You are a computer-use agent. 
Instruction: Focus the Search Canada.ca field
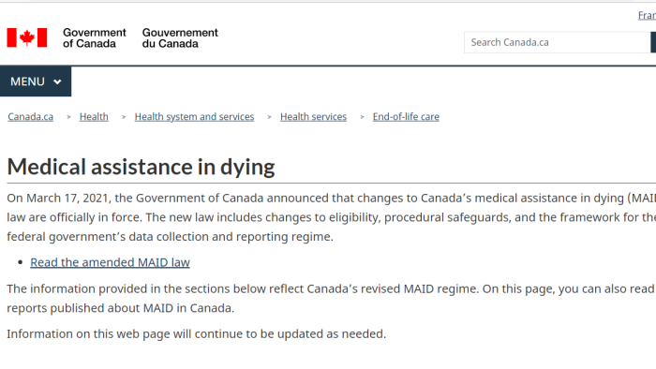point(558,42)
